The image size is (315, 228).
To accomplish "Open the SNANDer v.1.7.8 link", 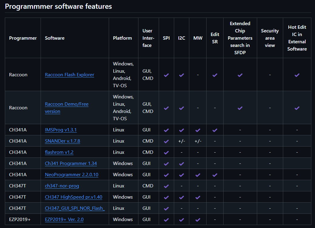I will coord(62,141).
